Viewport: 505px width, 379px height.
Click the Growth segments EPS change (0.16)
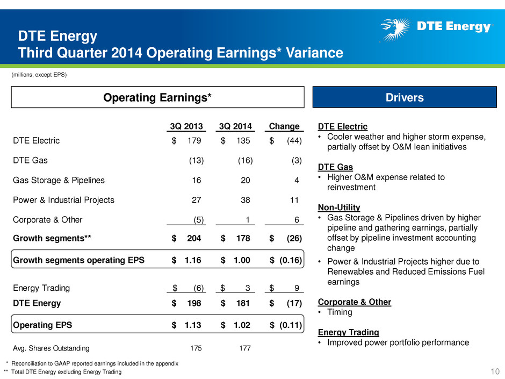click(291, 260)
